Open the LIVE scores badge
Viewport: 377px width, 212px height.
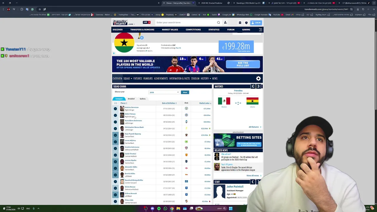click(147, 22)
